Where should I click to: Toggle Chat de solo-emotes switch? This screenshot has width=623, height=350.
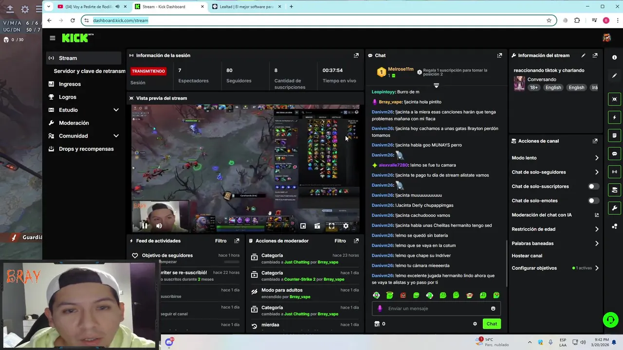click(593, 200)
